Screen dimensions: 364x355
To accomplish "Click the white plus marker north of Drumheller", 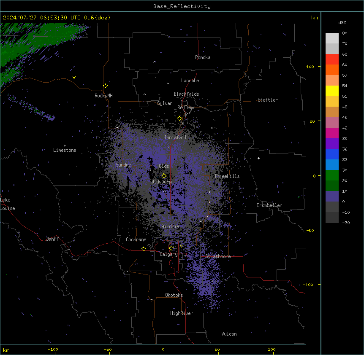I will (258, 158).
